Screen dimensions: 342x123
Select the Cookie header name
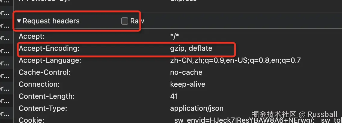pos(31,120)
